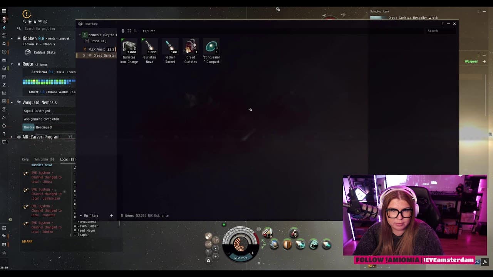Switch to the Amiomia chat tab
Image resolution: width=493 pixels, height=277 pixels.
[x=44, y=159]
